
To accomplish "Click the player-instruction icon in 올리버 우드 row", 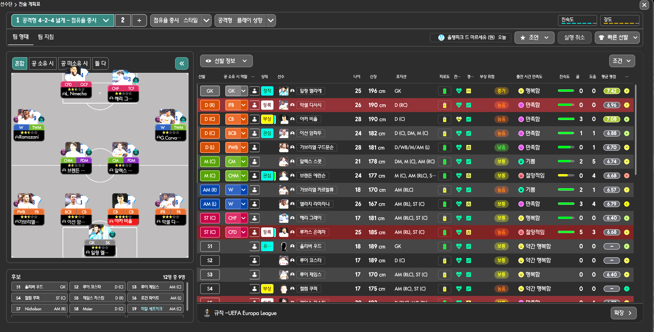I will (254, 246).
